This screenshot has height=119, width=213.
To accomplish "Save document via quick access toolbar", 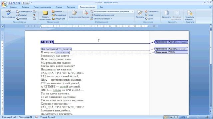I will pyautogui.click(x=10, y=3).
